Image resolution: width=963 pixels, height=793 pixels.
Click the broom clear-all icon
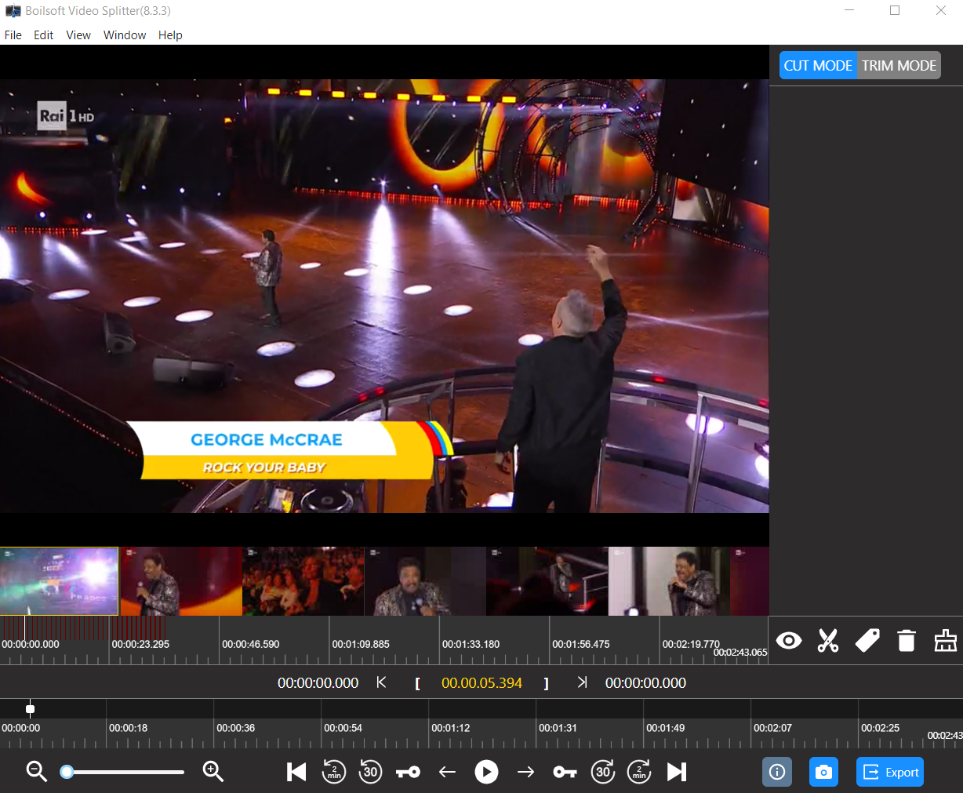click(946, 641)
